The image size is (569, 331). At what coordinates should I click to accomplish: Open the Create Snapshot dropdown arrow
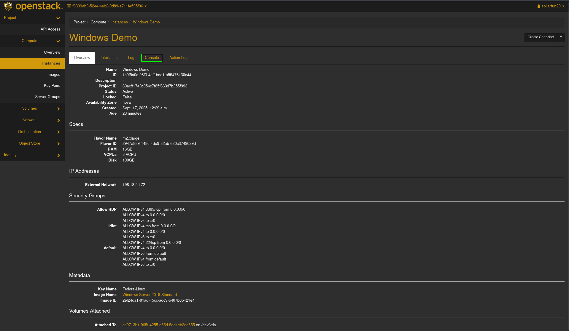tap(561, 37)
